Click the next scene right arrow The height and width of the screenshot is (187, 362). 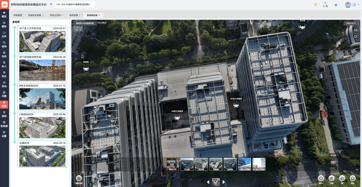224,182
